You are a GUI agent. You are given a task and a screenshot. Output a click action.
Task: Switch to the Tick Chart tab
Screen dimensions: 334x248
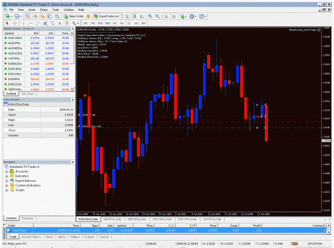[x=27, y=94]
